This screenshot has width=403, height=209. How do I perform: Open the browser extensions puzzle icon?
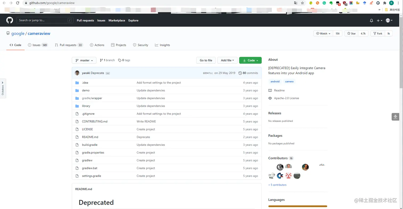[385, 3]
